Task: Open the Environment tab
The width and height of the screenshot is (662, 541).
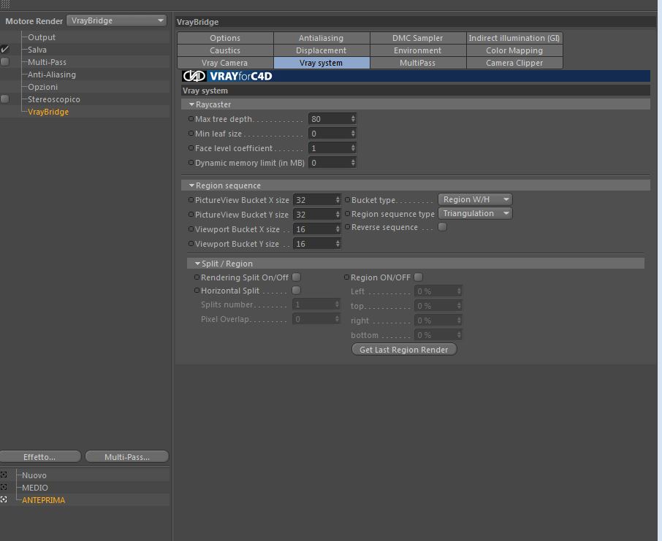Action: pos(417,50)
